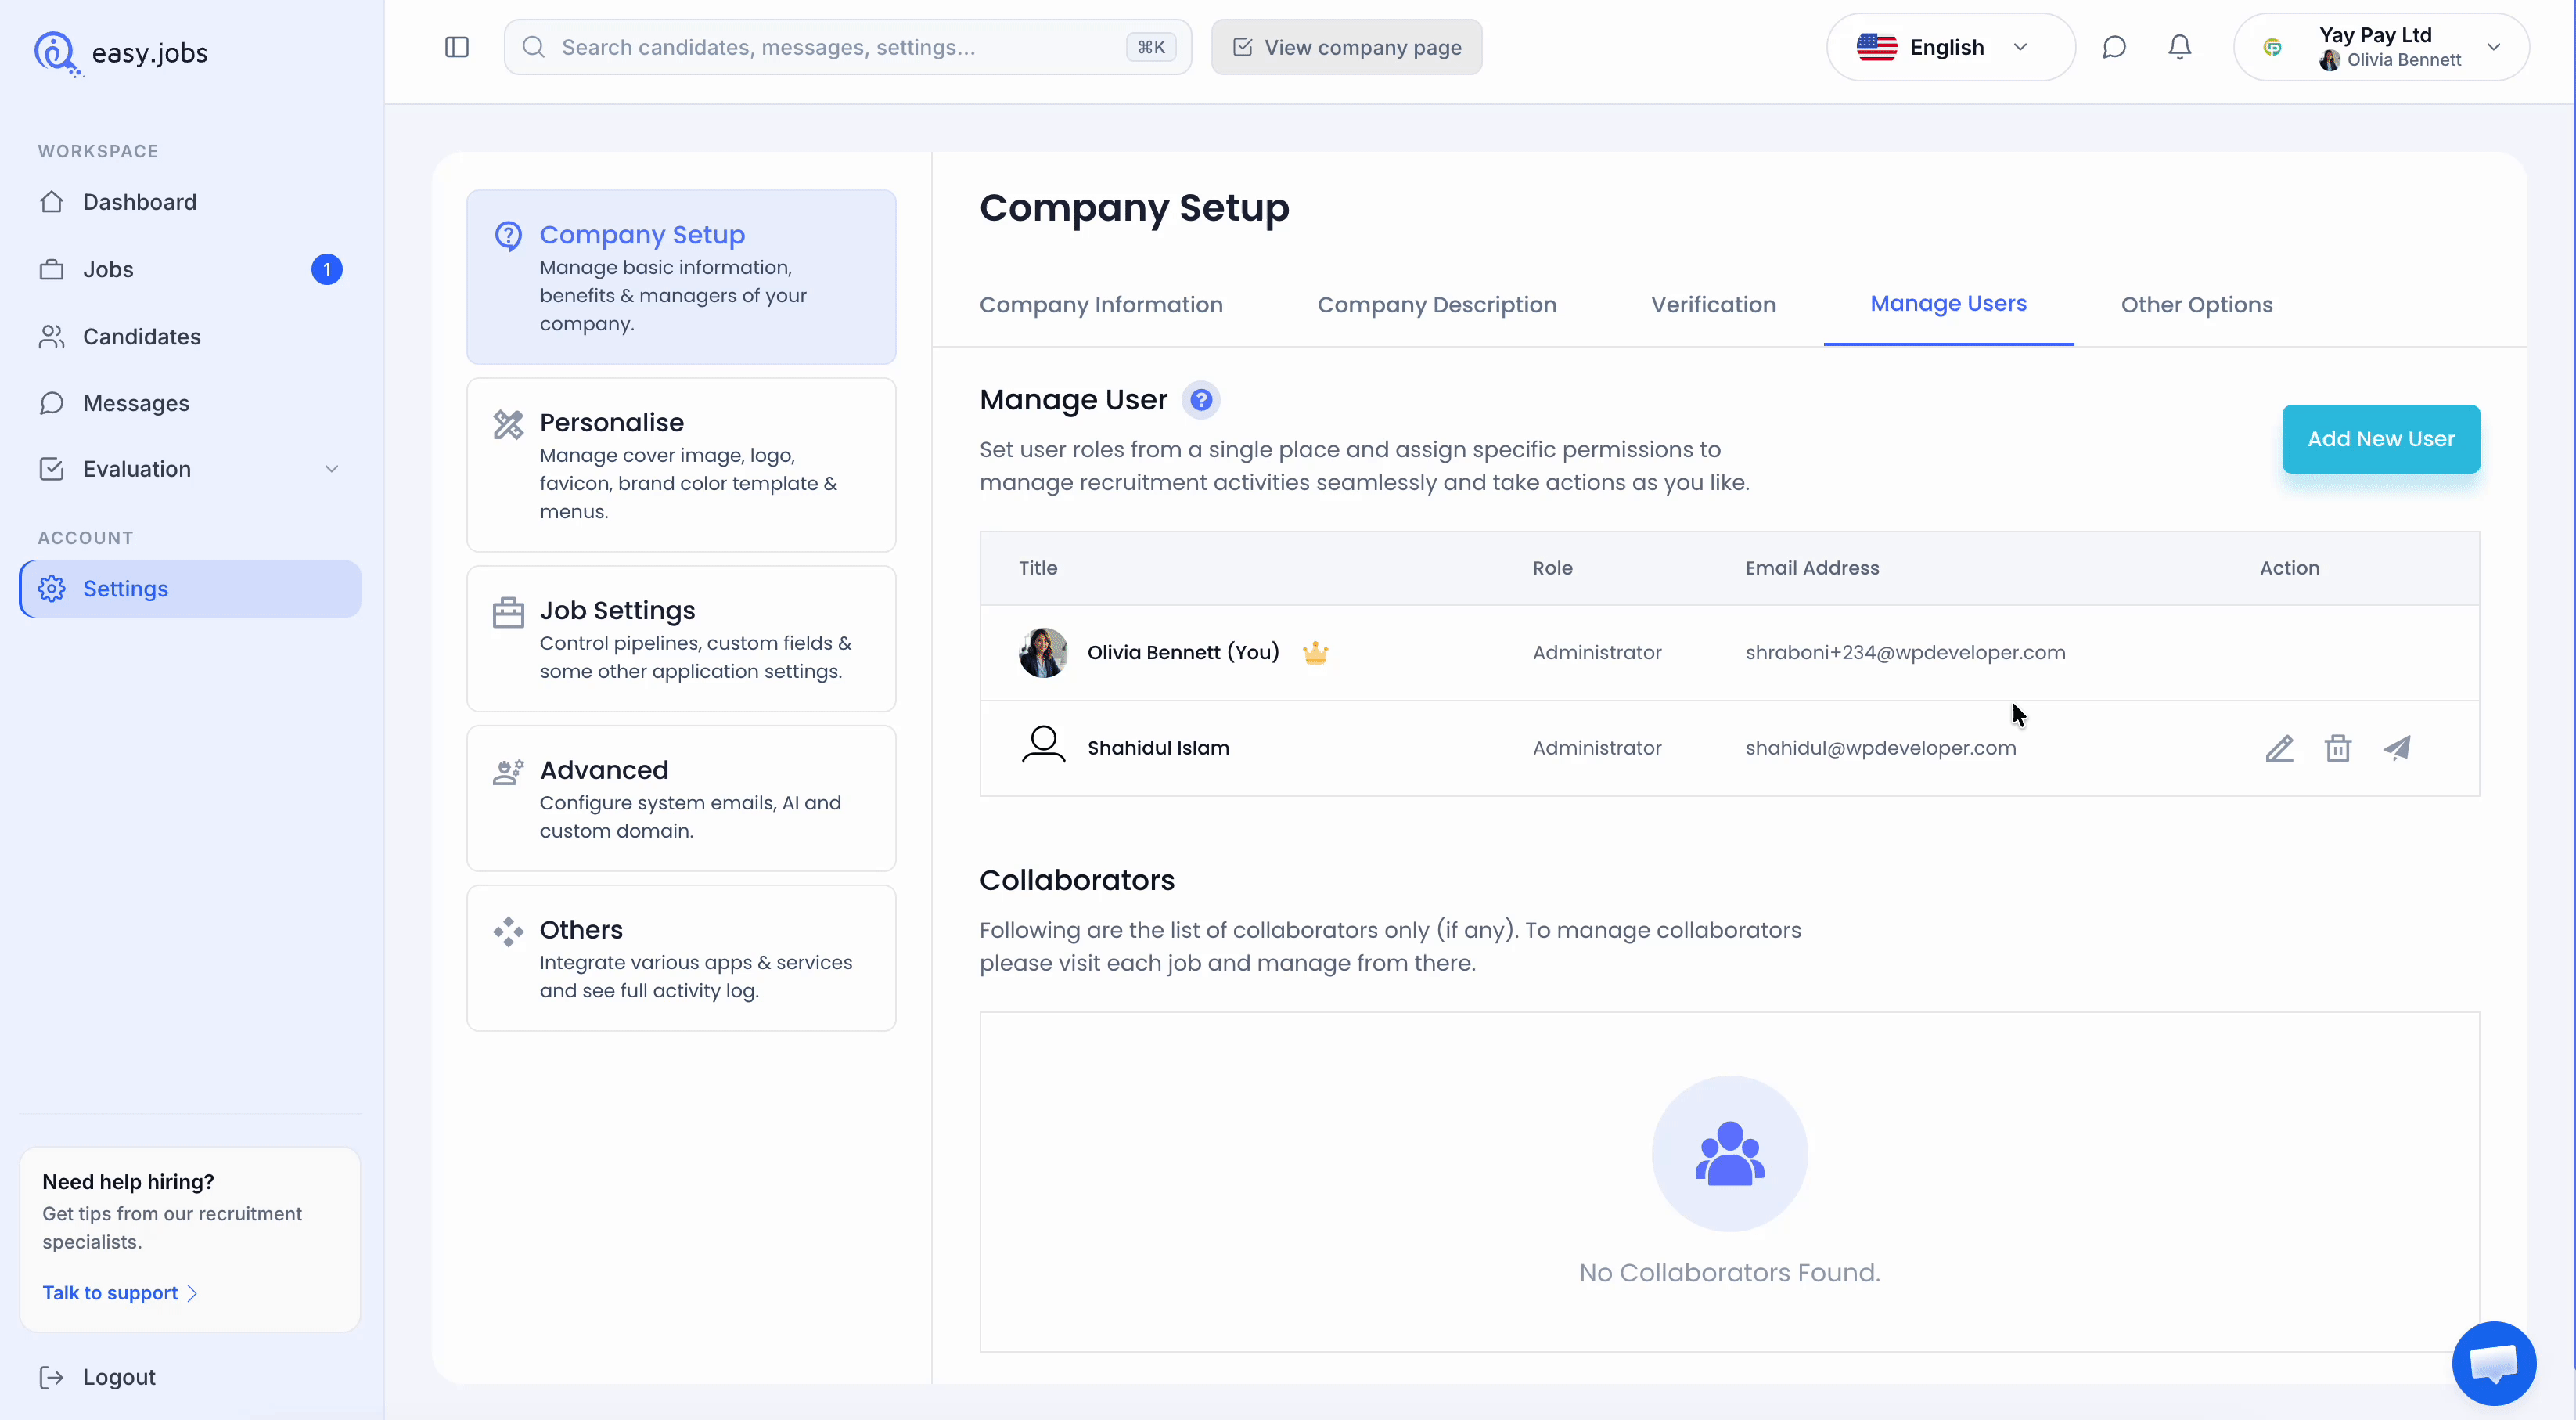Click the Candidates people icon
The image size is (2576, 1420).
click(52, 337)
